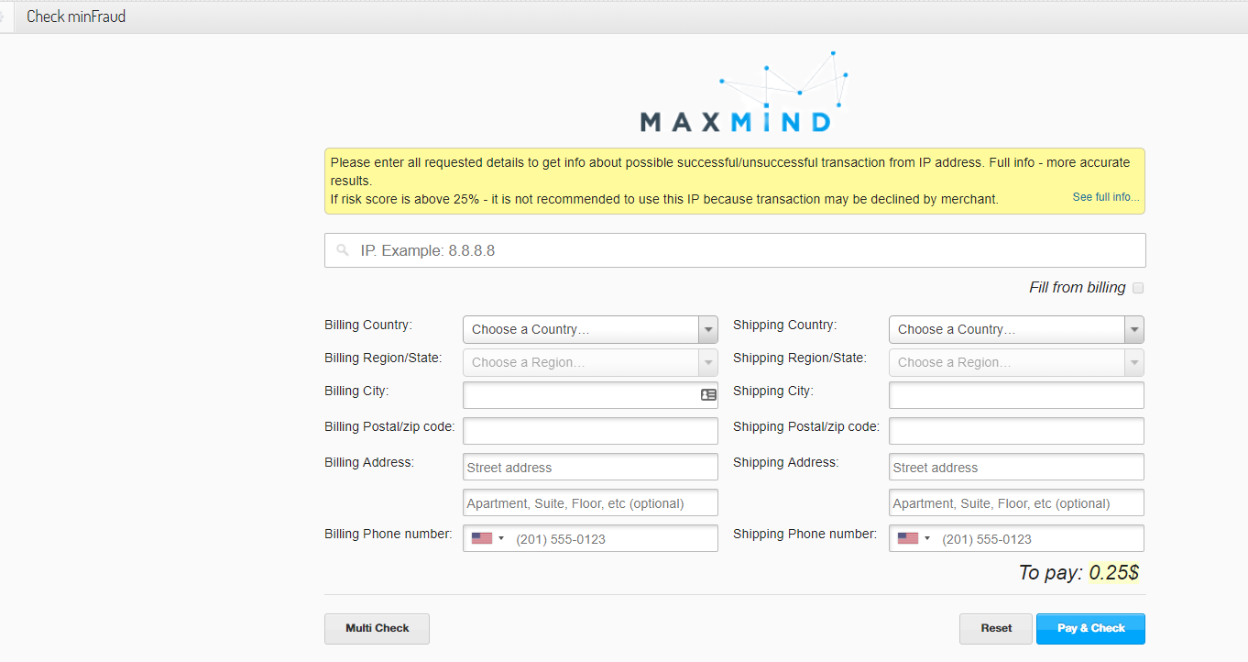Click the Reset button
This screenshot has height=662, width=1248.
[x=996, y=629]
